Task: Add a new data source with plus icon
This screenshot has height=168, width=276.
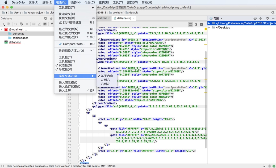Action: [3, 24]
